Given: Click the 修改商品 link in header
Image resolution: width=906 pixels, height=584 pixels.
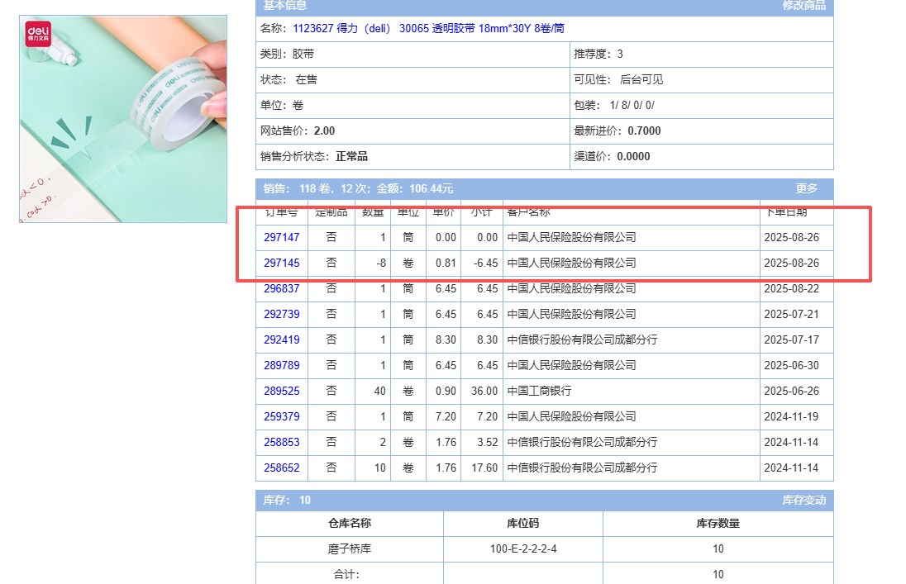Looking at the screenshot, I should [x=803, y=5].
